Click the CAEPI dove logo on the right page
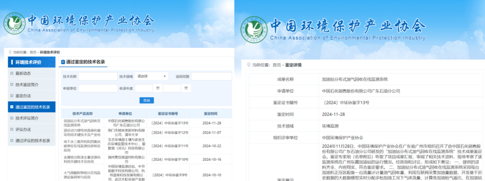485x181 pixels. (254, 29)
